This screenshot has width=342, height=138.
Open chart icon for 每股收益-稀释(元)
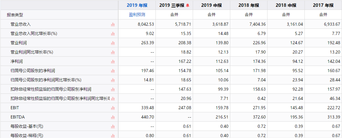(113, 136)
